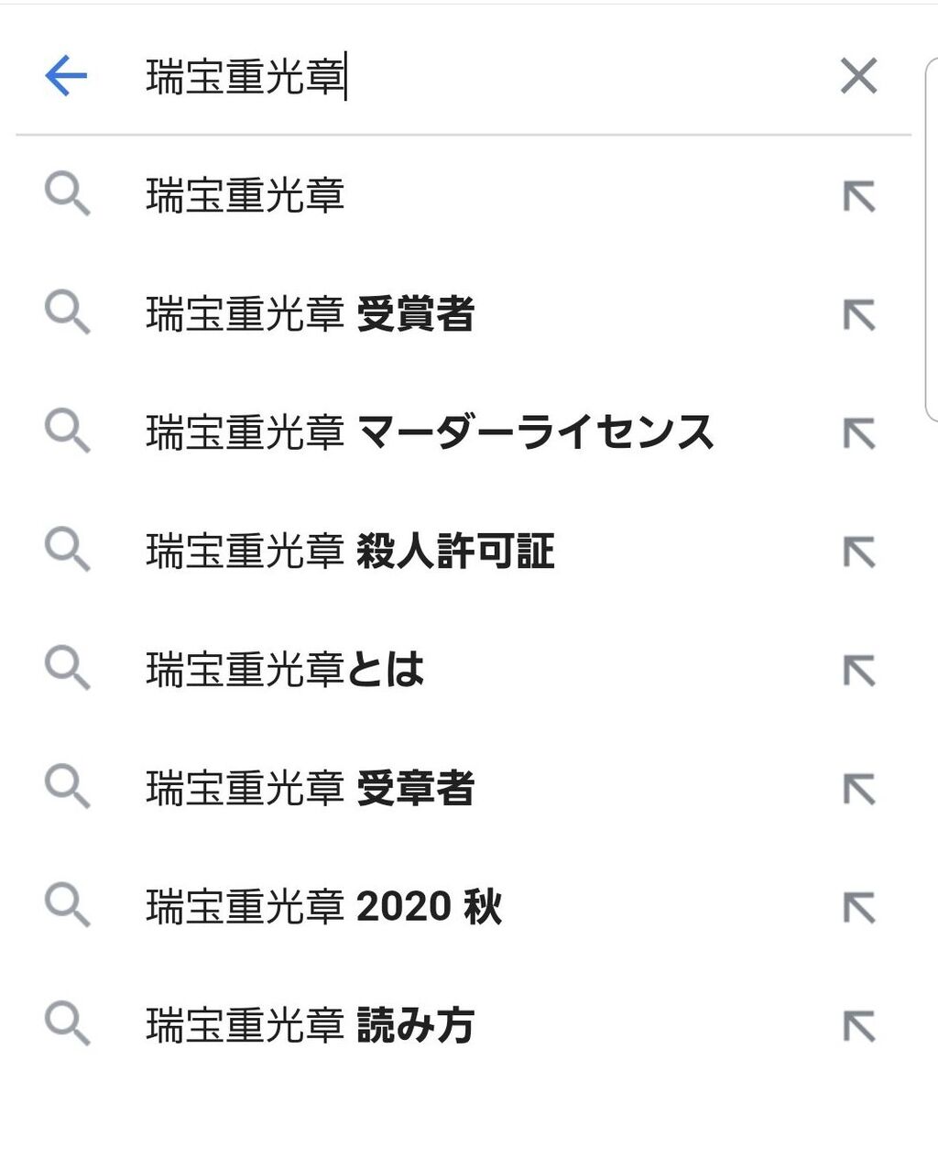Insert 2020 秋 suggestion via arrow icon
938x1169 pixels.
[x=858, y=908]
